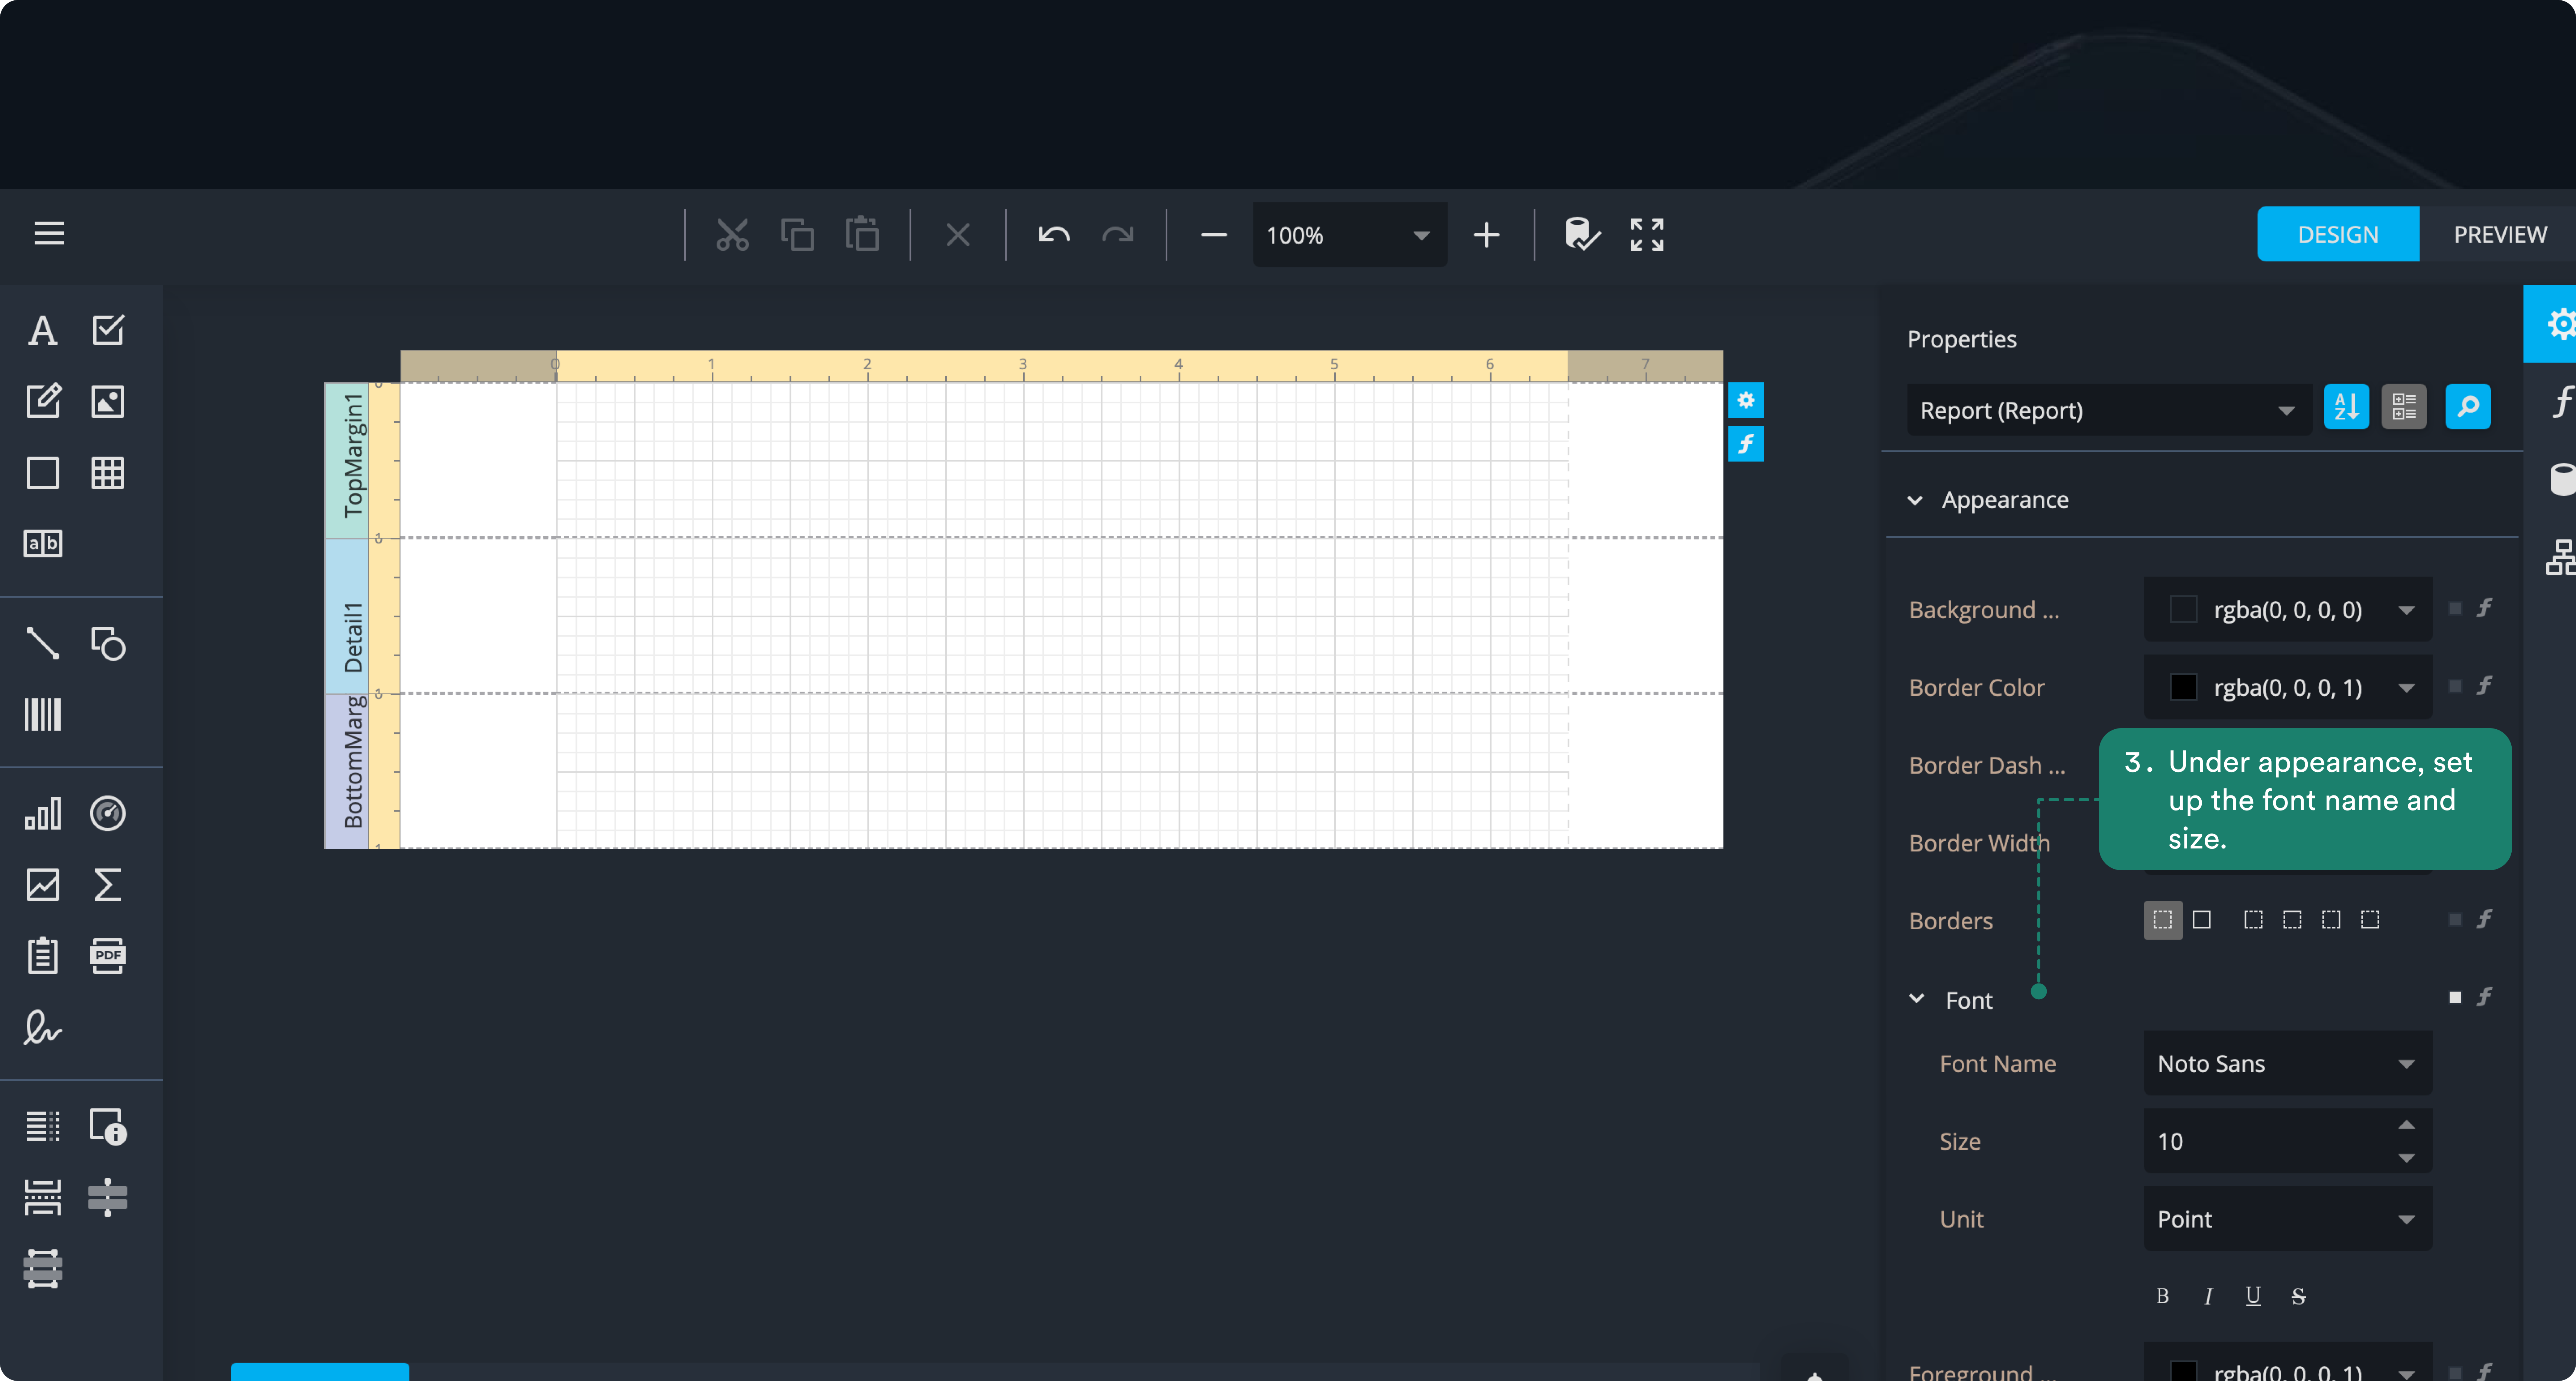
Task: Select the Rich Text control tool
Action: [x=42, y=401]
